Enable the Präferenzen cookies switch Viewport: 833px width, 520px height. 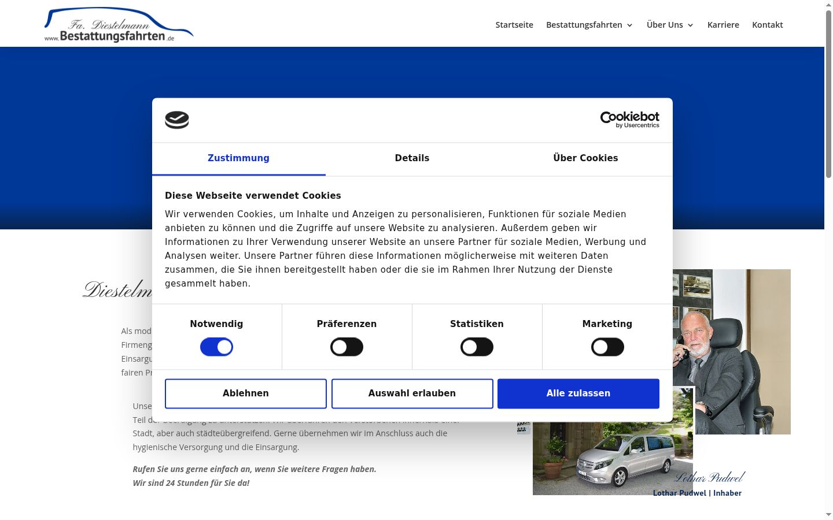tap(347, 347)
